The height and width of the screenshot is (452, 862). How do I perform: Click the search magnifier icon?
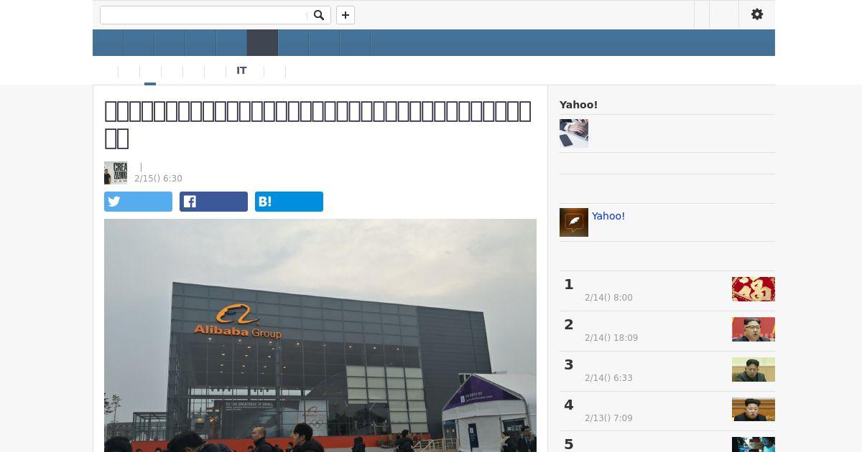pyautogui.click(x=319, y=15)
